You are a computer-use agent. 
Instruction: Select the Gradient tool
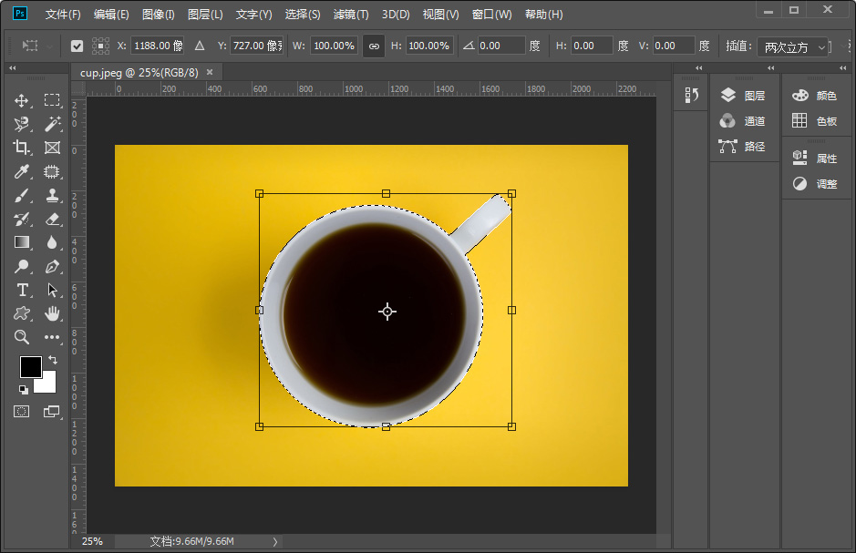[x=21, y=242]
